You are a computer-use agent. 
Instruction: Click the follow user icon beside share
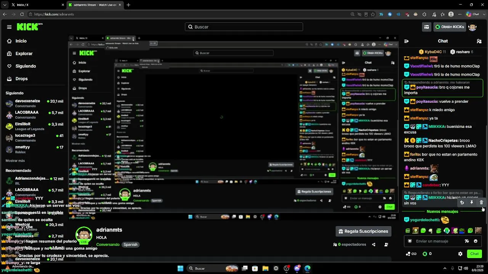pyautogui.click(x=386, y=245)
